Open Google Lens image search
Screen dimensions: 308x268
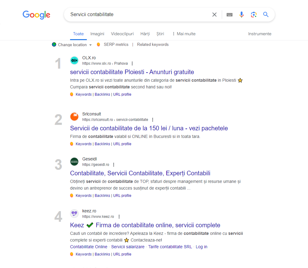tap(254, 14)
